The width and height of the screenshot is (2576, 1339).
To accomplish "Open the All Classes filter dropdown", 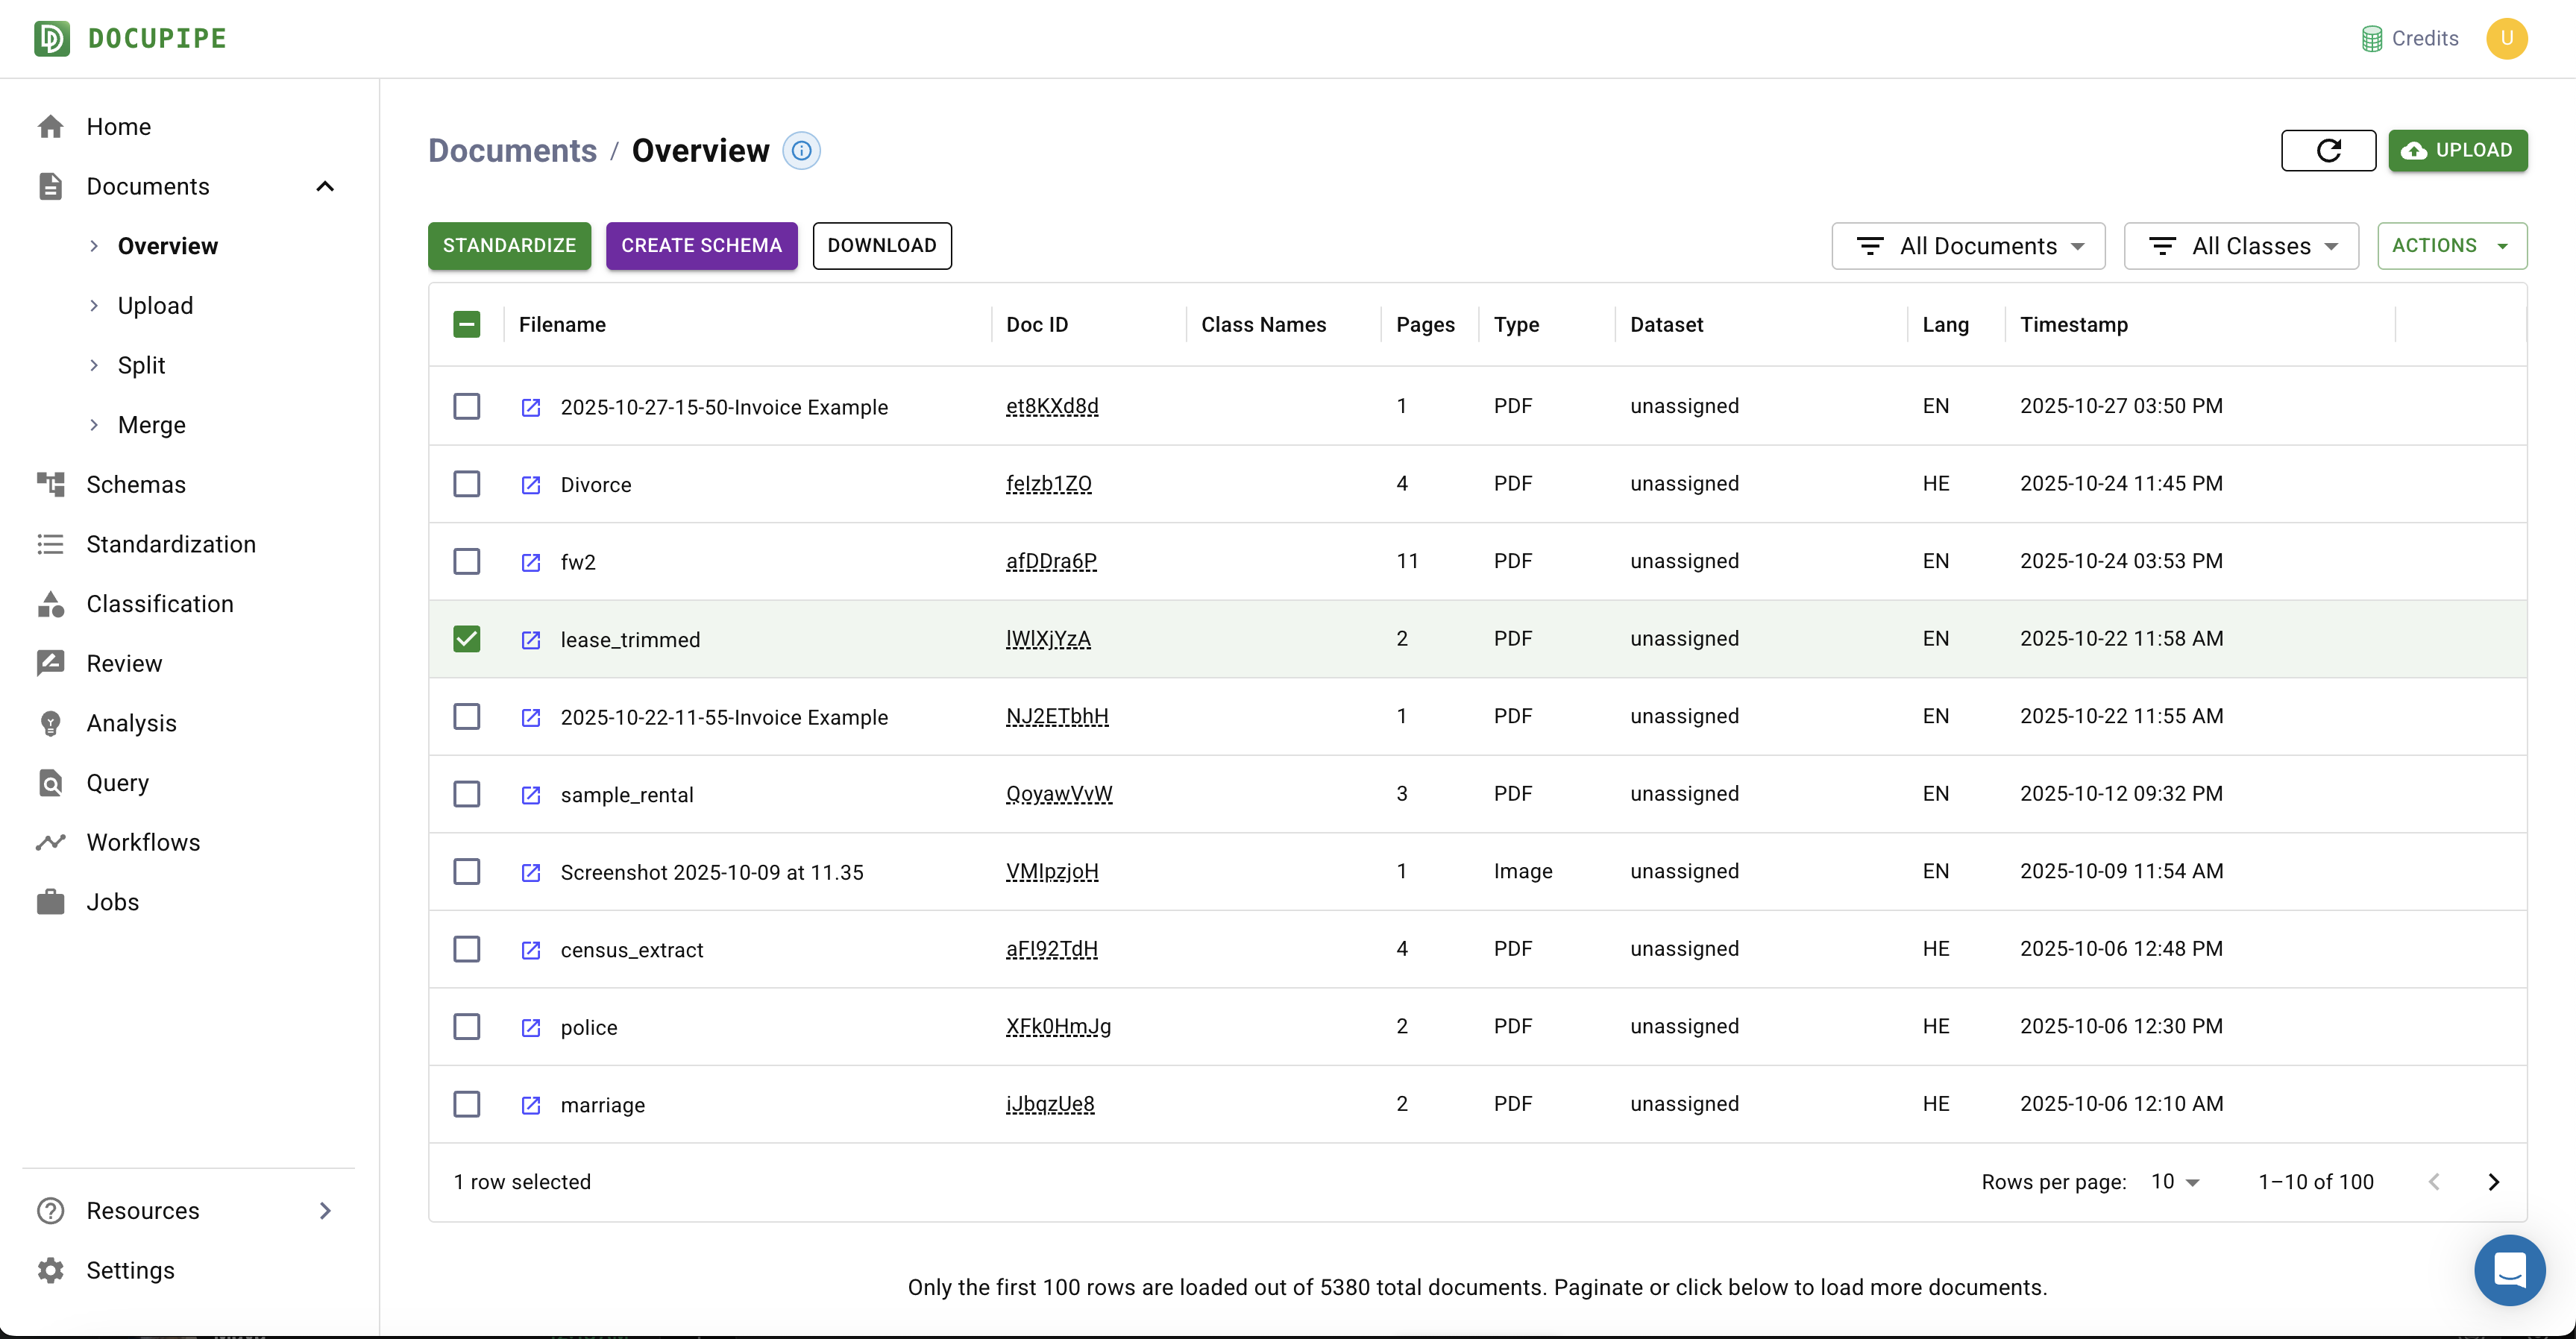I will 2240,246.
